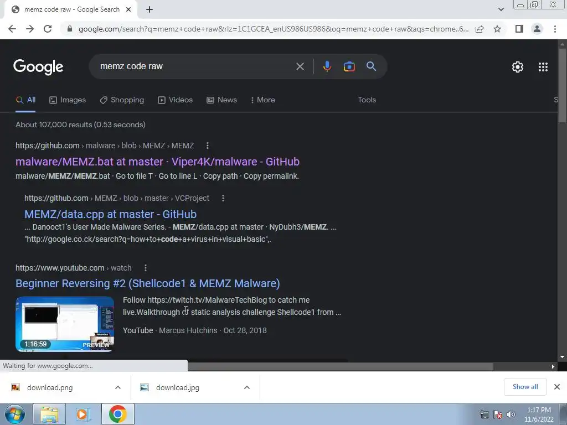Go back to the previous page

tap(12, 29)
